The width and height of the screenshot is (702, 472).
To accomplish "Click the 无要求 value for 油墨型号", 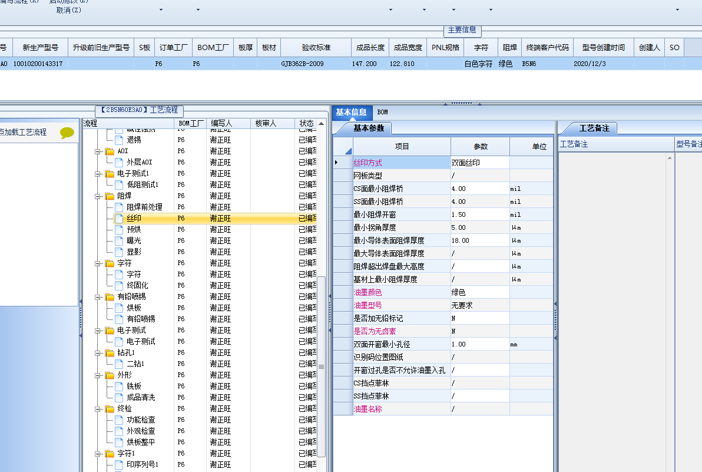I will (x=480, y=305).
